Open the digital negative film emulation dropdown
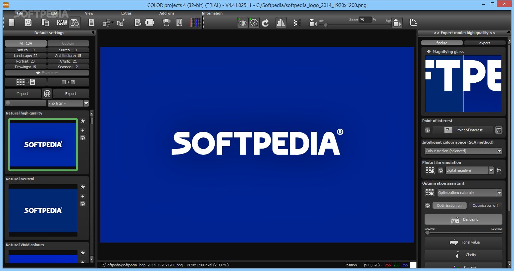 470,170
